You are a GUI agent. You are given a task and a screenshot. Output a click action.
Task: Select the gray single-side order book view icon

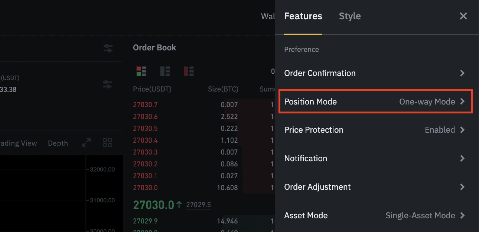tap(165, 71)
